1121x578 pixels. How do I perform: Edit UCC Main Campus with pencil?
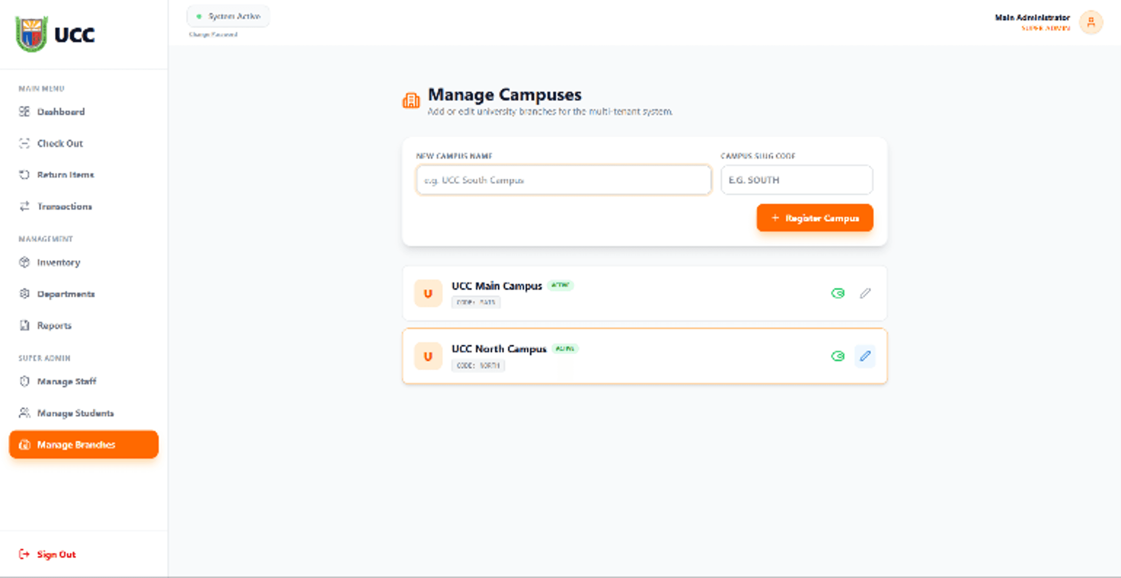tap(865, 293)
